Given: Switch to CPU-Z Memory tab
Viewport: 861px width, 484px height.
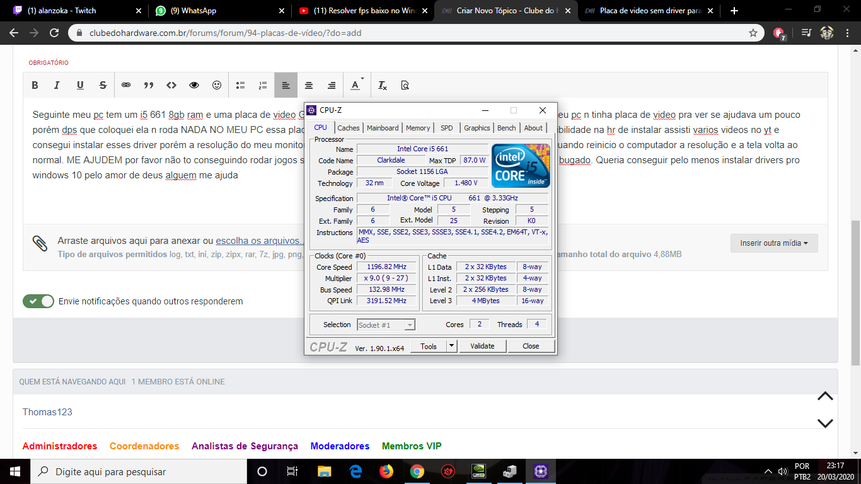Looking at the screenshot, I should [x=418, y=128].
